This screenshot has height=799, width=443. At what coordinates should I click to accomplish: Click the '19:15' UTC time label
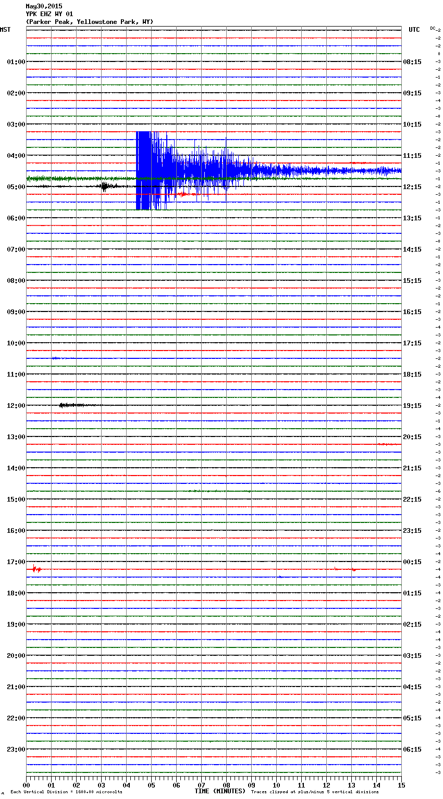pyautogui.click(x=412, y=405)
